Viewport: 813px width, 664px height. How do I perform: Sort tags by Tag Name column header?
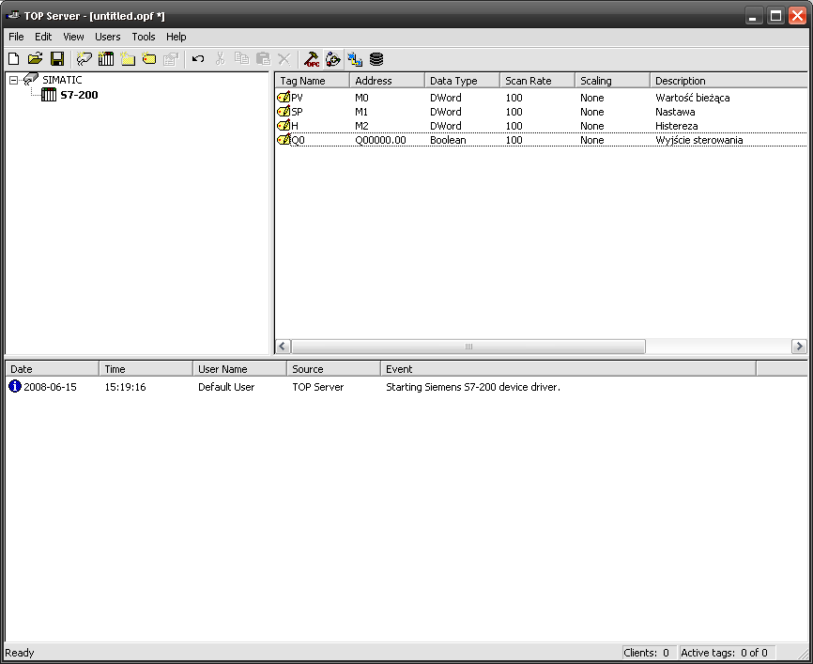311,81
